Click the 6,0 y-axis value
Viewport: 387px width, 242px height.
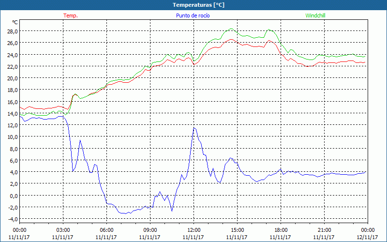14,161
